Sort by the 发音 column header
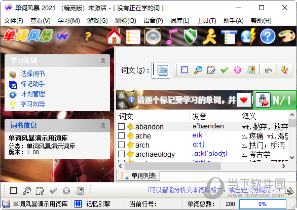The width and height of the screenshot is (297, 210). point(214,116)
